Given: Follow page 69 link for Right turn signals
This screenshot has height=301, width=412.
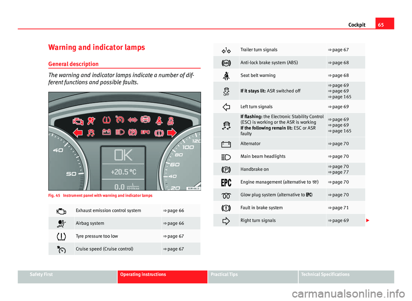Looking at the screenshot, I should pos(339,221).
